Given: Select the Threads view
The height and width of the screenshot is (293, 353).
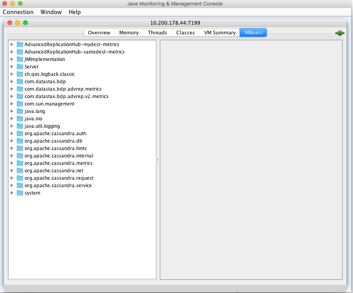Looking at the screenshot, I should pos(157,32).
